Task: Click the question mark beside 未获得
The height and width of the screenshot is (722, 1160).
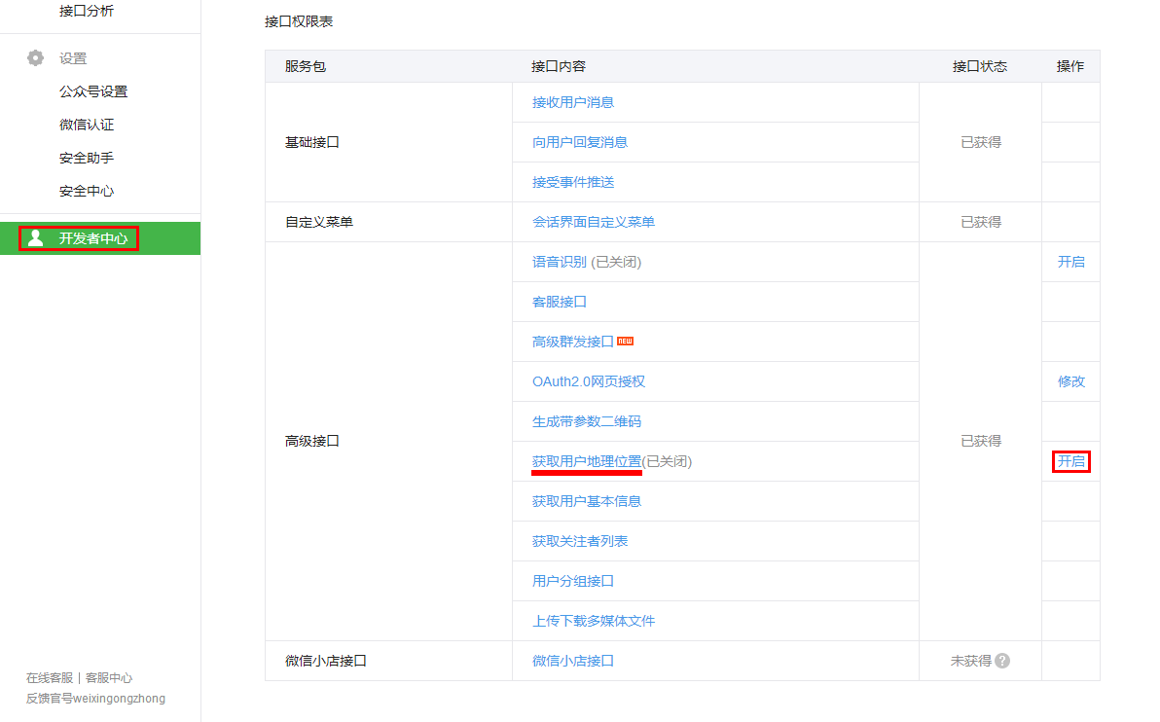Action: (1003, 660)
